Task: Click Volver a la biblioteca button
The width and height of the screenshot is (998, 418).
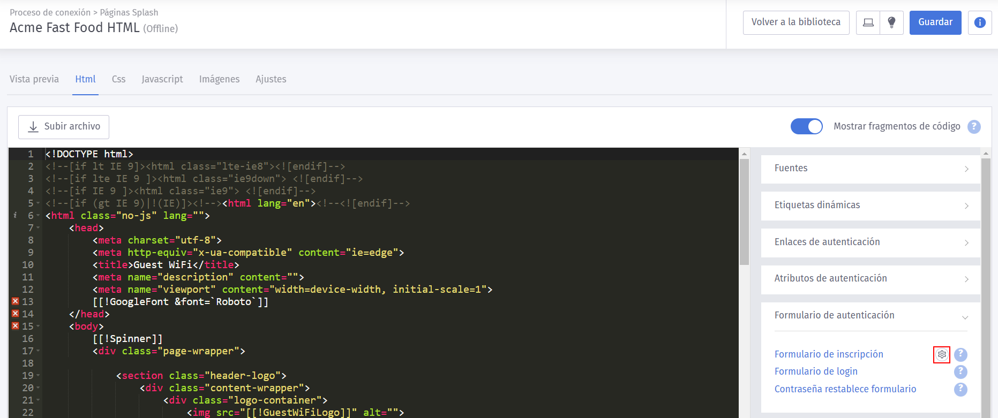Action: [796, 22]
